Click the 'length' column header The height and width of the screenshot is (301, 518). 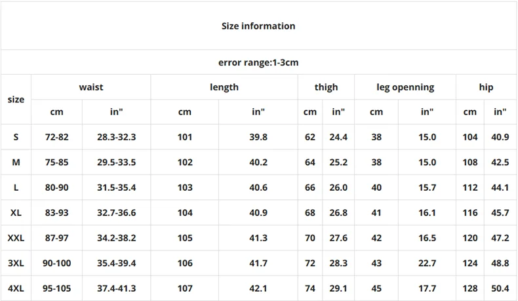(224, 87)
